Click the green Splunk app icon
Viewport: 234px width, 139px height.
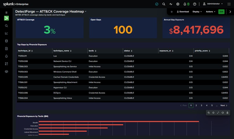(x=6, y=18)
